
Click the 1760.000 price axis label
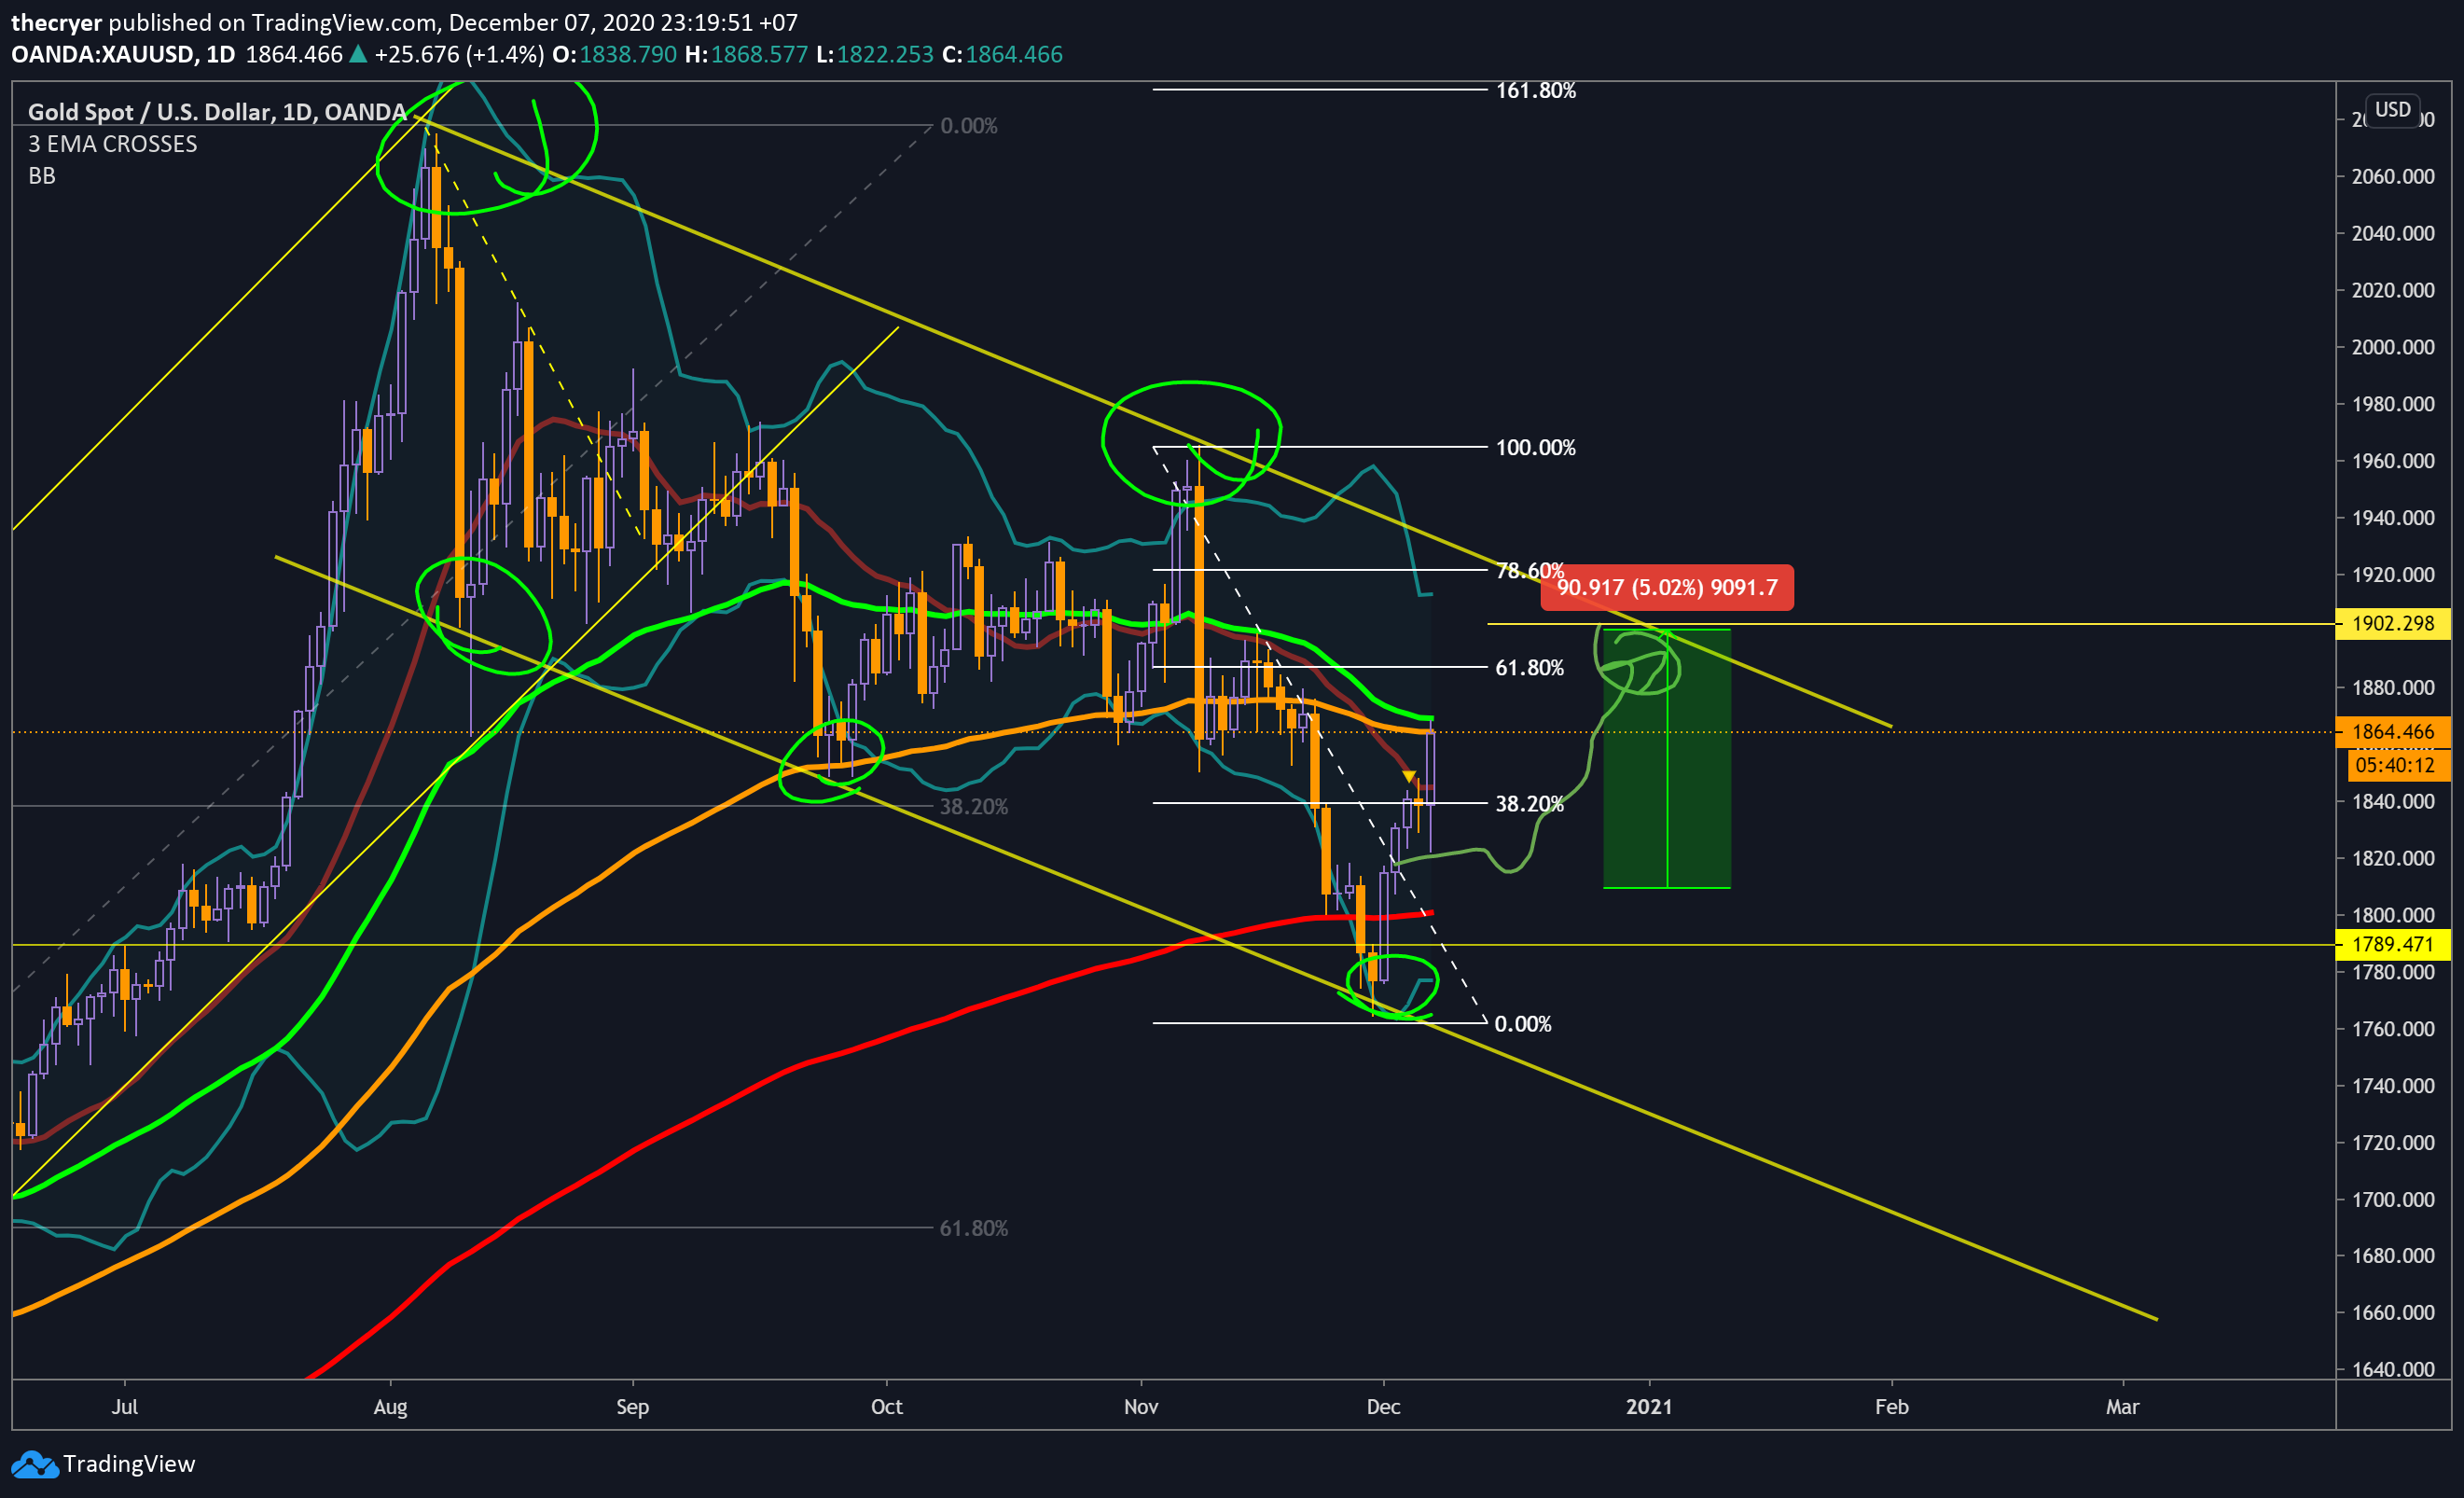[x=2392, y=1029]
